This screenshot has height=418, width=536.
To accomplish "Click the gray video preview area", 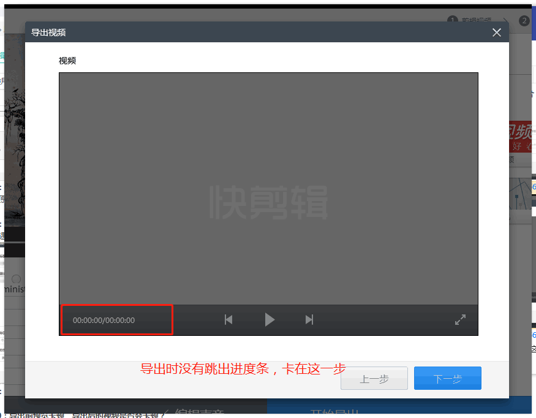I will pos(268,189).
